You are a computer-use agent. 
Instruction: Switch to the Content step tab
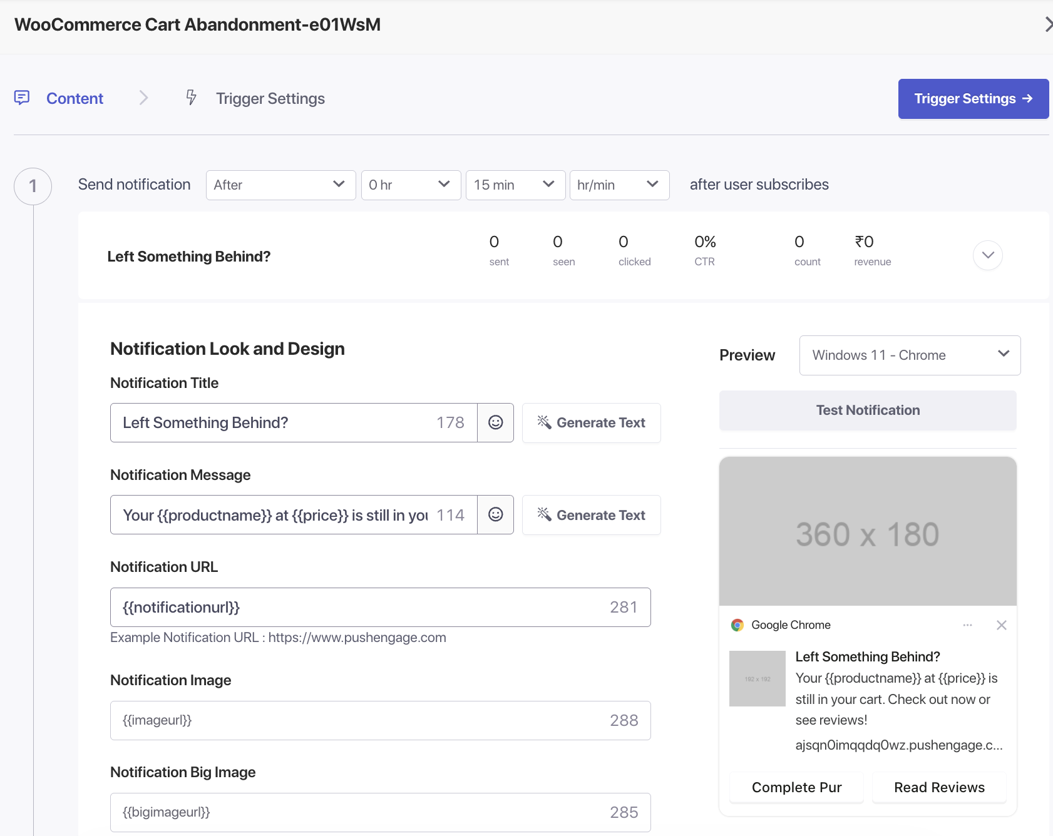point(74,98)
